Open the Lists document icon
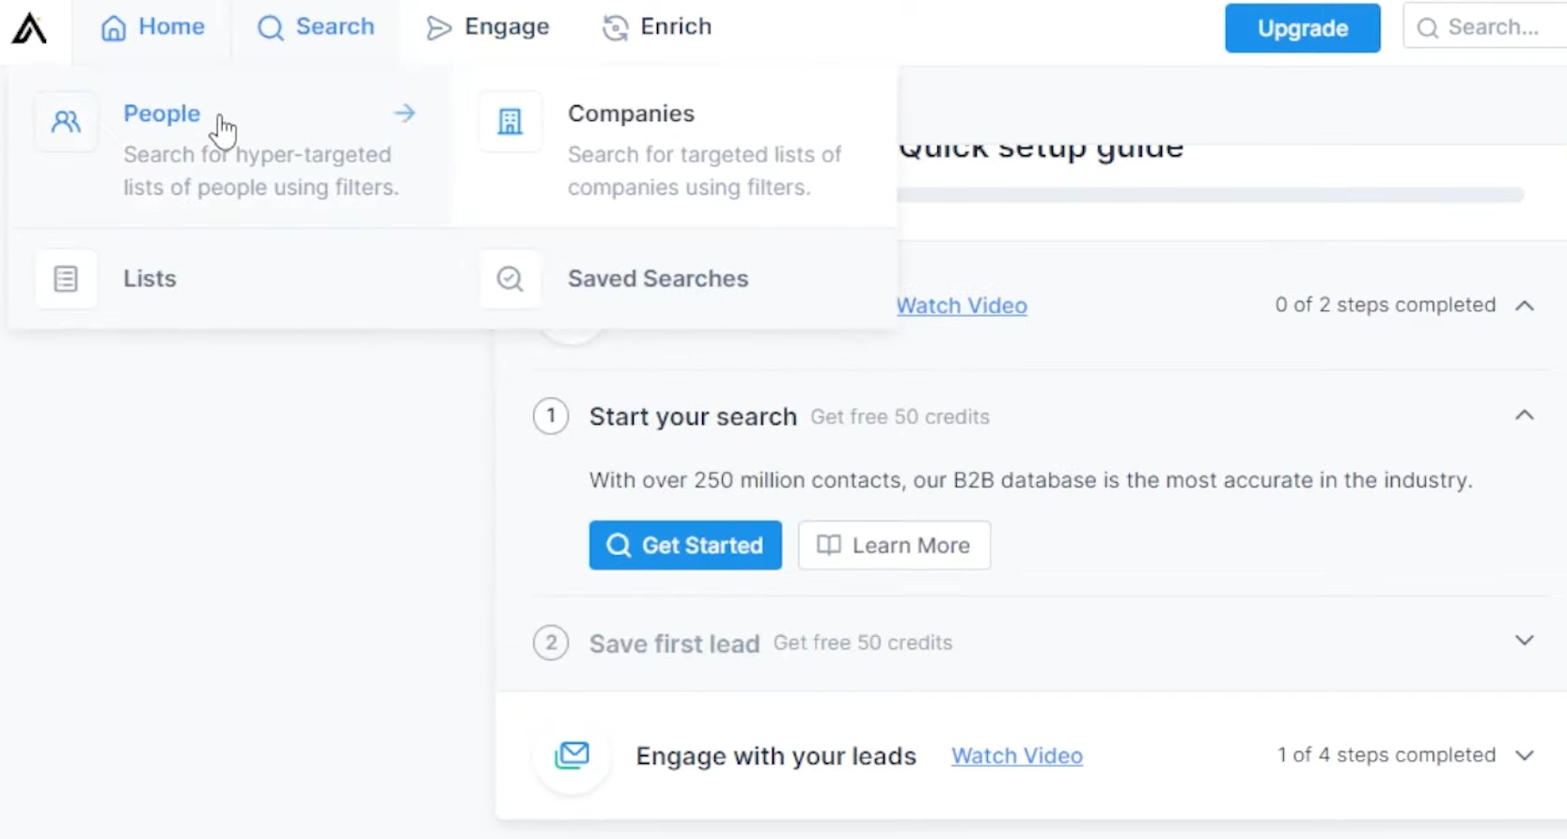 point(66,279)
